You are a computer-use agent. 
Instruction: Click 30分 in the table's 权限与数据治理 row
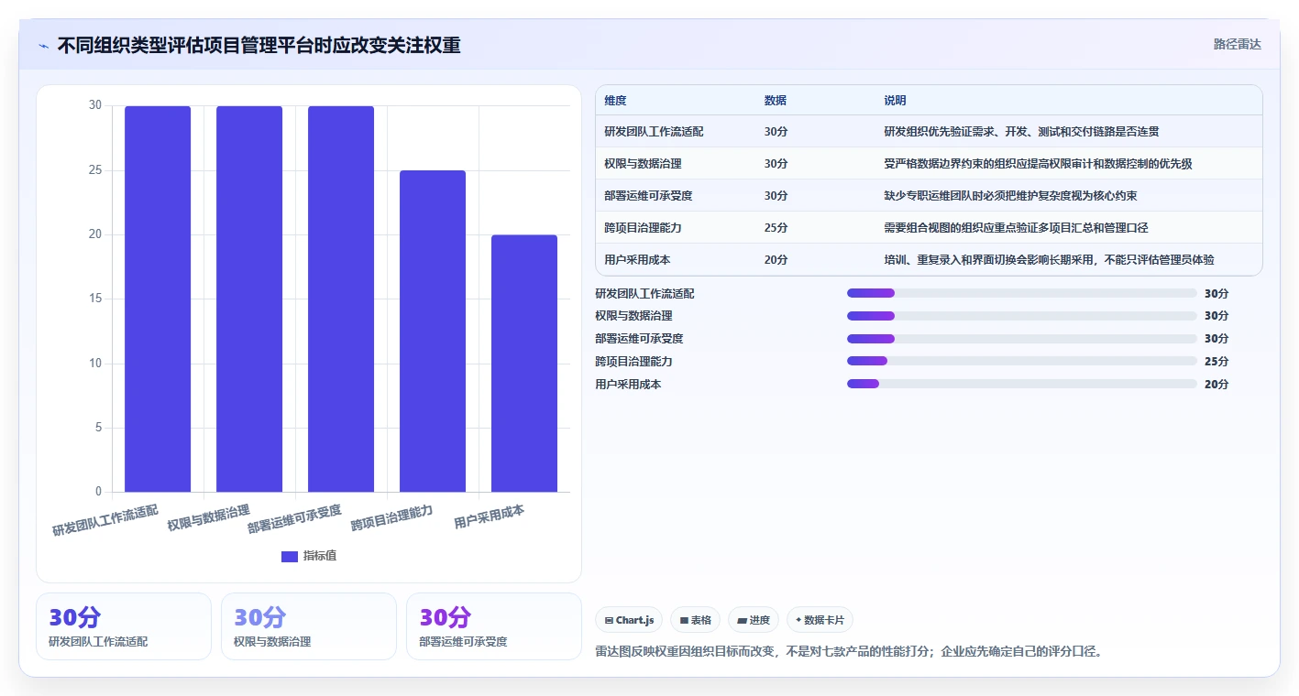coord(776,164)
